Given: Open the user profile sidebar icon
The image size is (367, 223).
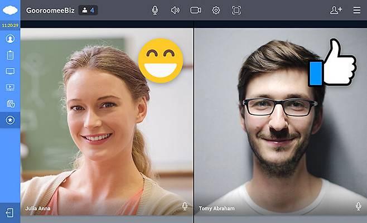Looking at the screenshot, I should point(10,38).
